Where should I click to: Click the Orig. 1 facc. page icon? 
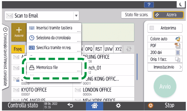[x=178, y=59]
